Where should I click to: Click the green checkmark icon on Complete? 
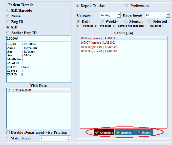(97, 132)
